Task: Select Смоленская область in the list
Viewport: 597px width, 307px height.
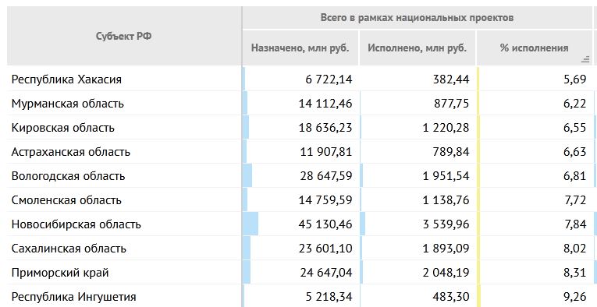Action: (66, 199)
